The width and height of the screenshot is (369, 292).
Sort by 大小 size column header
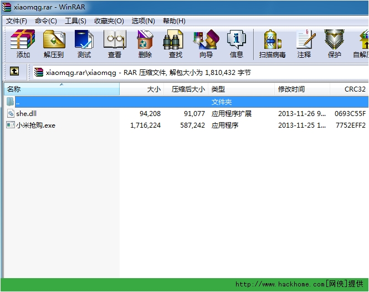click(142, 89)
